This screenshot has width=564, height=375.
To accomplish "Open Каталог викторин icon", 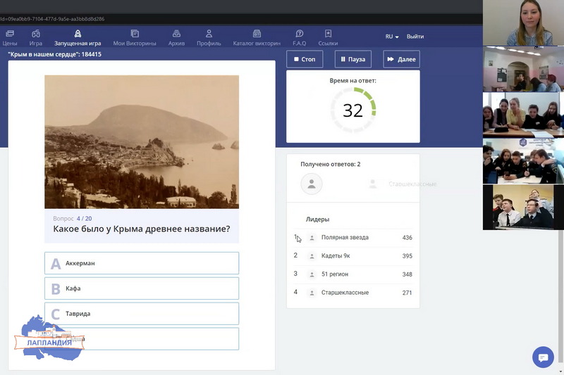I will 257,33.
